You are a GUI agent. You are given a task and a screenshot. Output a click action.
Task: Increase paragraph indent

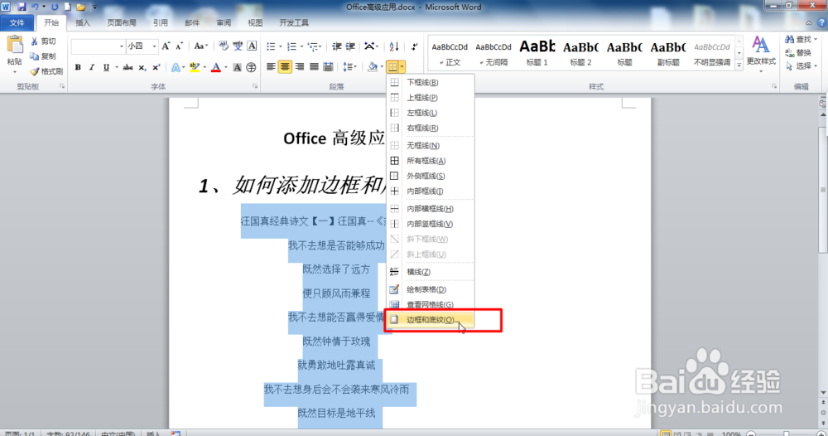[350, 46]
